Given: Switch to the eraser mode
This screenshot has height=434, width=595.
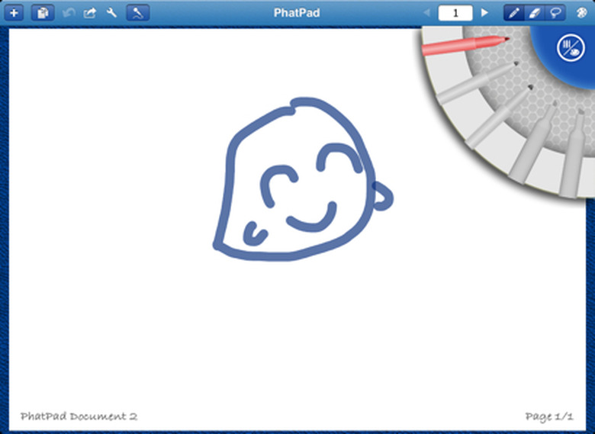Looking at the screenshot, I should pos(536,13).
